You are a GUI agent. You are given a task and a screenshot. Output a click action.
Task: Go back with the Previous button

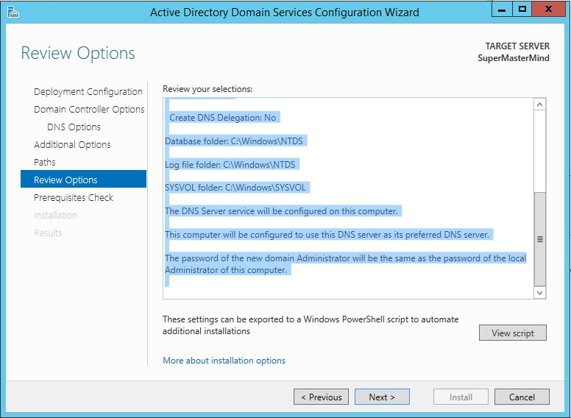pos(321,397)
